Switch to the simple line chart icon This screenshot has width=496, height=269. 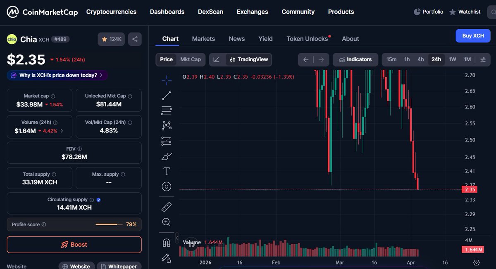click(x=217, y=59)
